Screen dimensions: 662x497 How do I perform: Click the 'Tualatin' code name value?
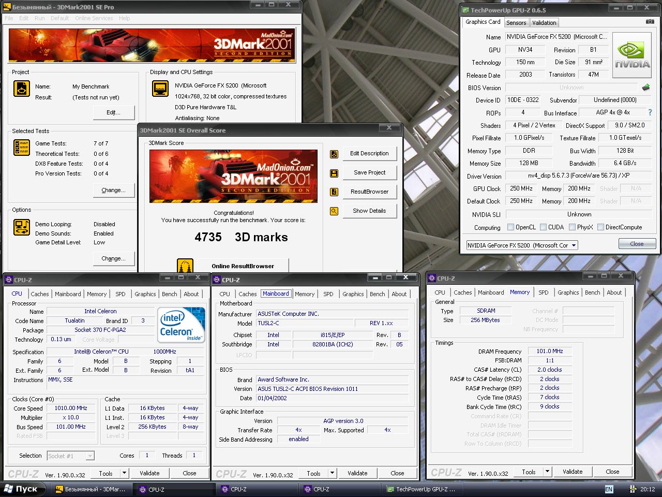(74, 321)
